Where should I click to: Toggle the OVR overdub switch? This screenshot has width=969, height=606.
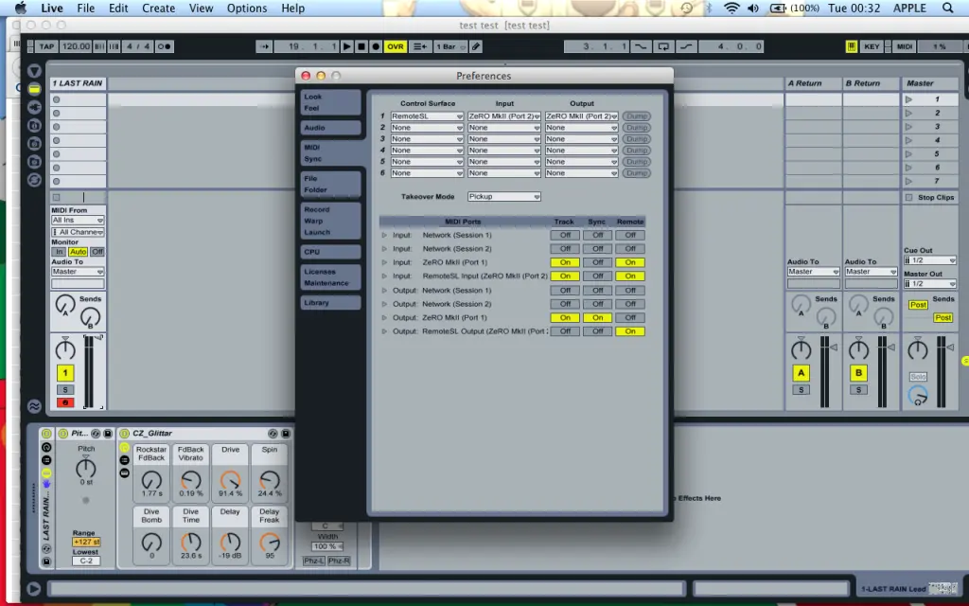tap(395, 46)
